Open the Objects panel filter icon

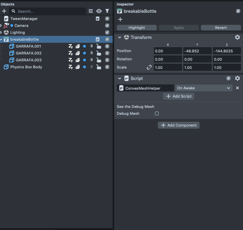coord(107,11)
